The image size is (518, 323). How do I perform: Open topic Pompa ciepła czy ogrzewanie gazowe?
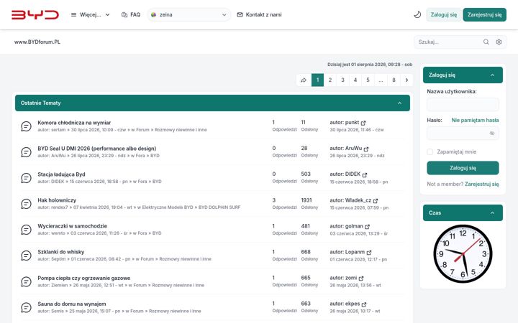click(x=84, y=278)
